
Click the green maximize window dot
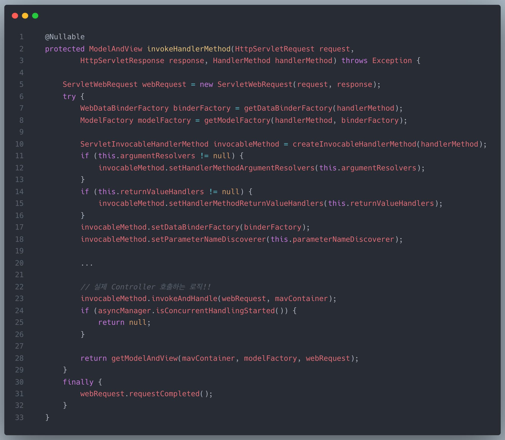pos(35,16)
